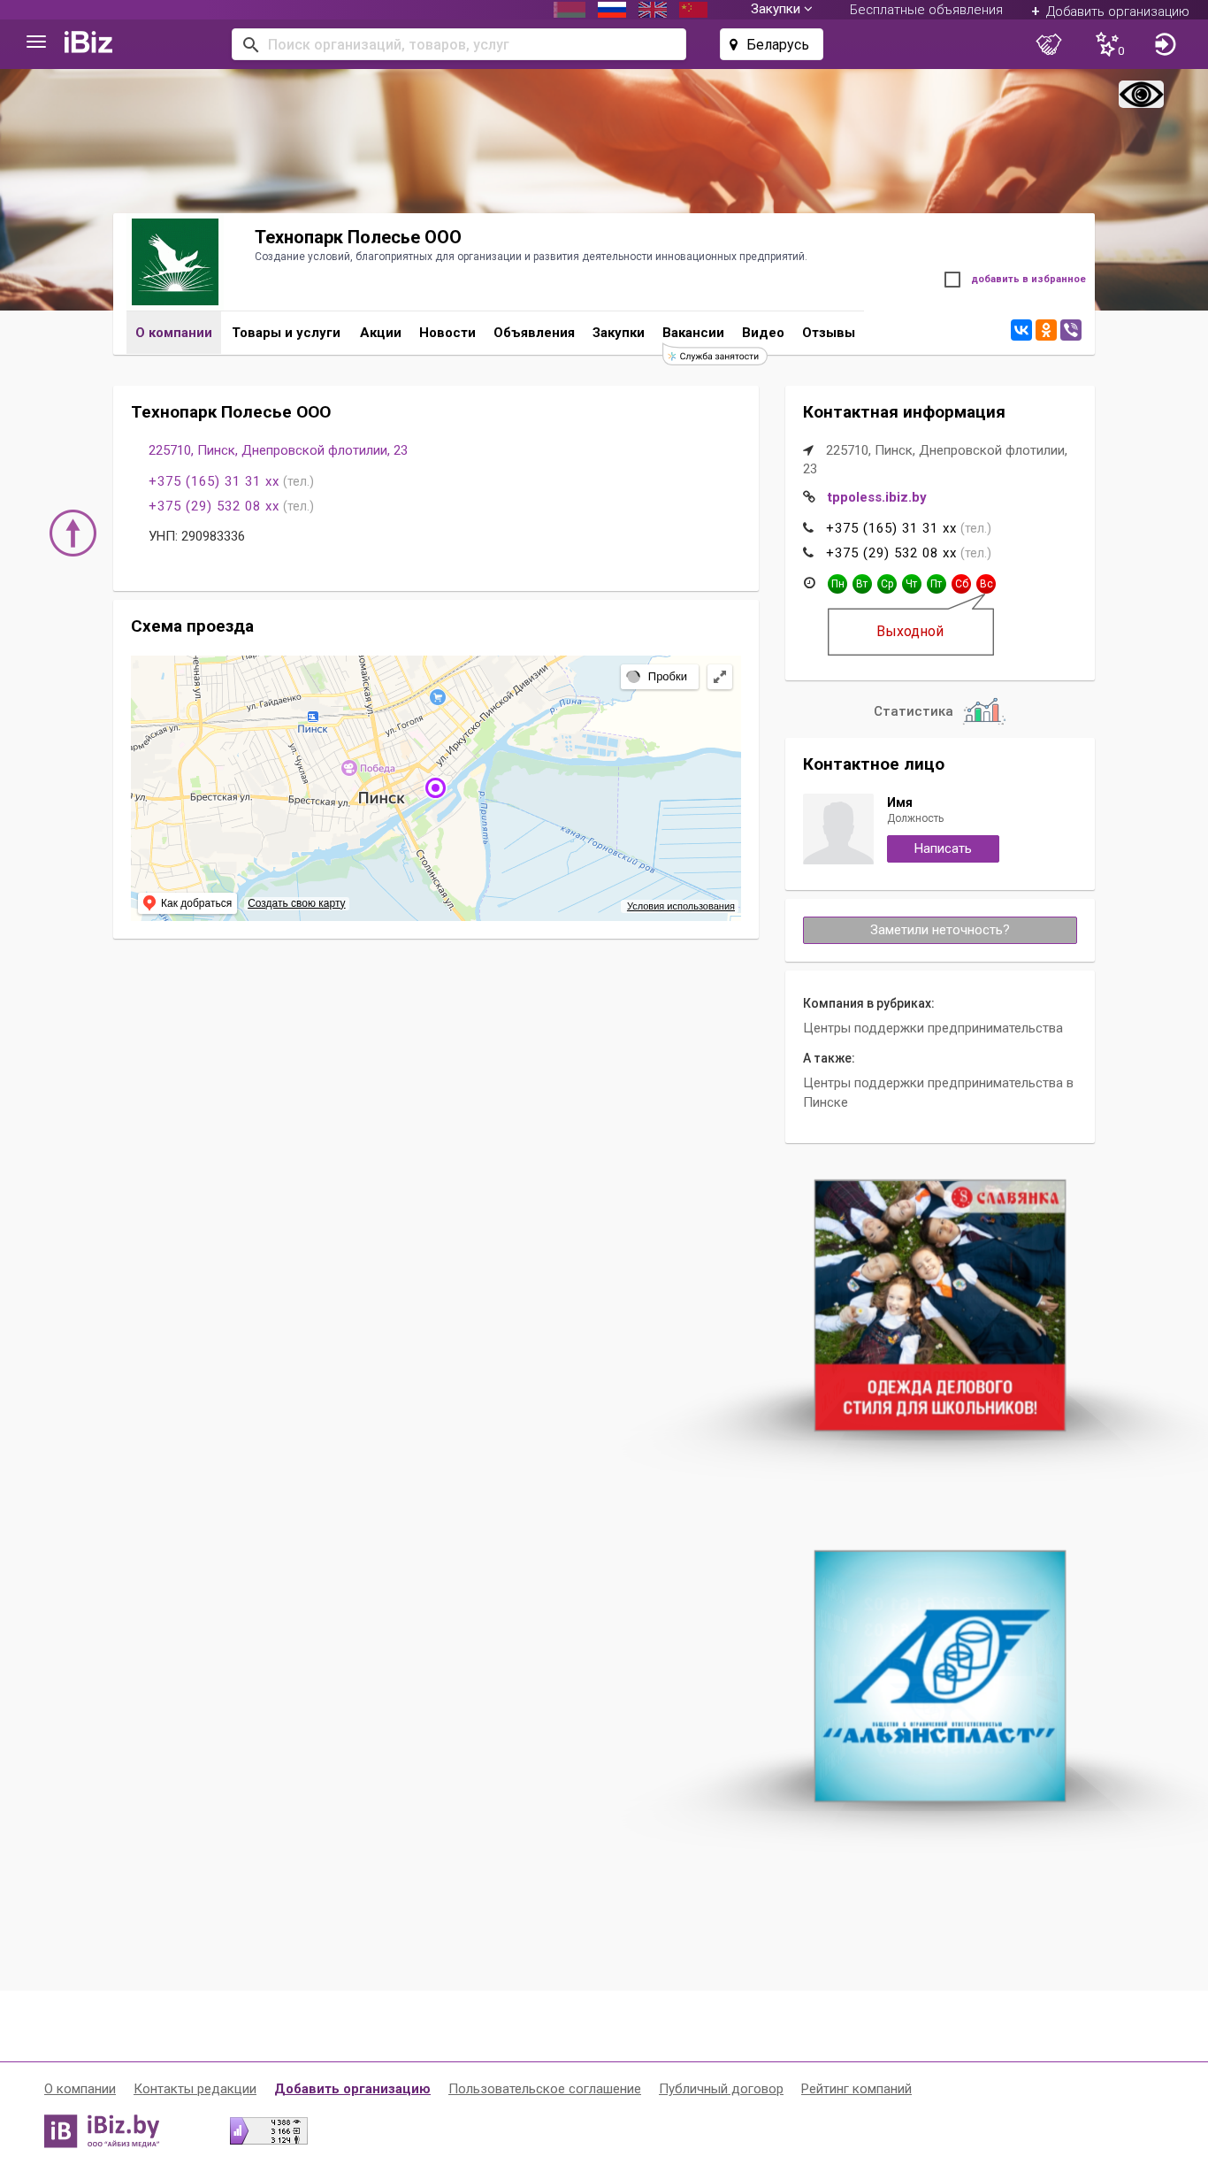Share via VK icon

tap(1021, 330)
